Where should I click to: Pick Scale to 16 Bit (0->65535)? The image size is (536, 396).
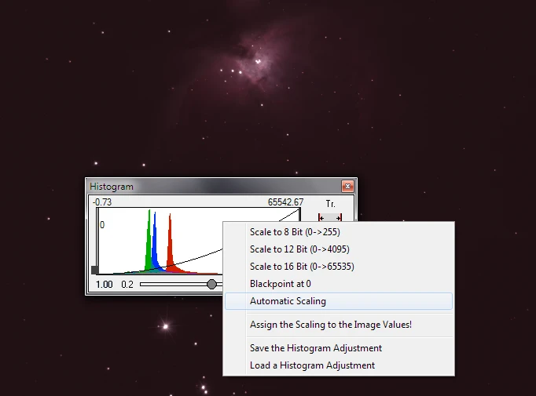301,267
